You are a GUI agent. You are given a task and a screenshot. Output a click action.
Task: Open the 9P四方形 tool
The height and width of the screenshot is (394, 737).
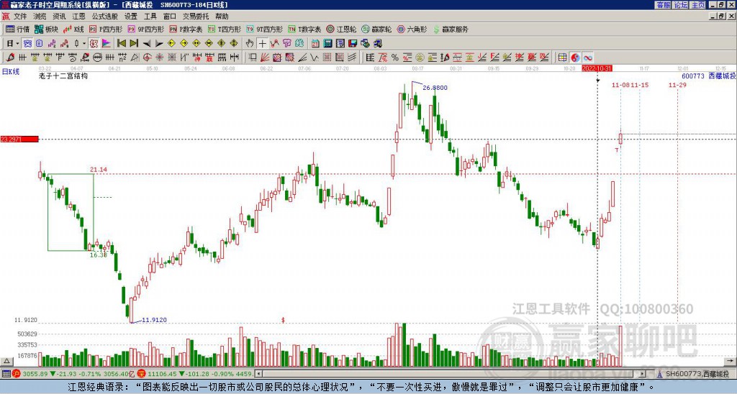(x=145, y=29)
